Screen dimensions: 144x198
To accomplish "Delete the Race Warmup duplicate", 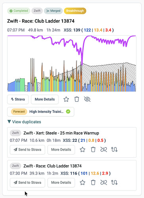I will pyautogui.click(x=93, y=150).
